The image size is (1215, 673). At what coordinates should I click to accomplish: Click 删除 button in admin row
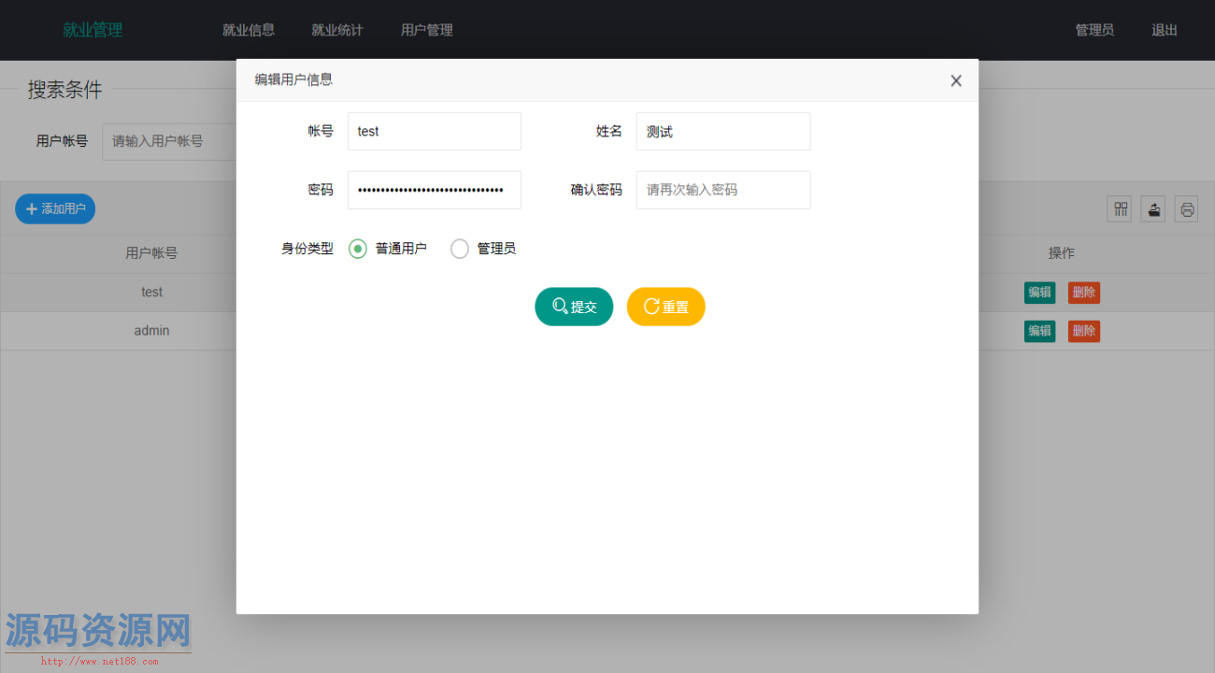tap(1084, 331)
